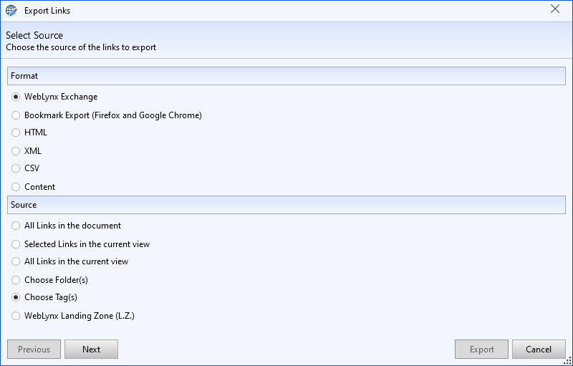Click the Previous button

pyautogui.click(x=34, y=350)
